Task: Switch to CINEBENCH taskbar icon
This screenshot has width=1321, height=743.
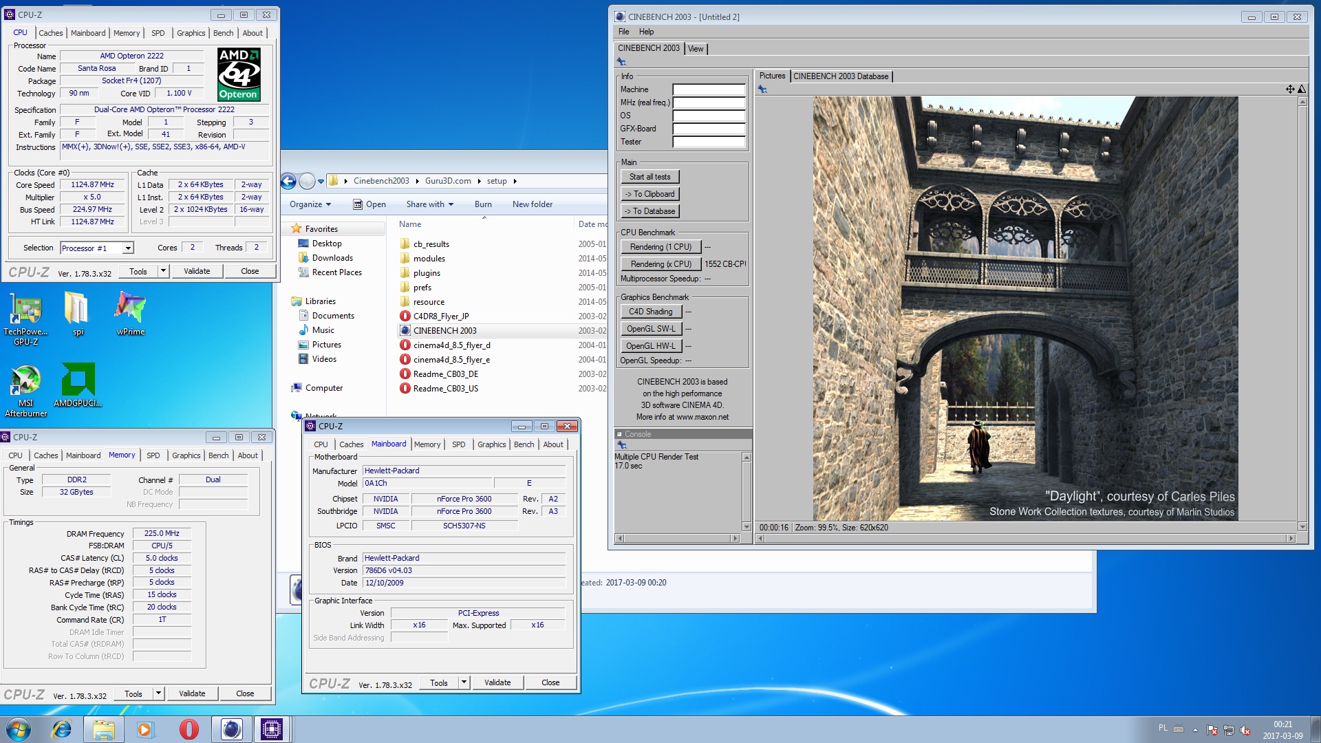Action: 231,729
